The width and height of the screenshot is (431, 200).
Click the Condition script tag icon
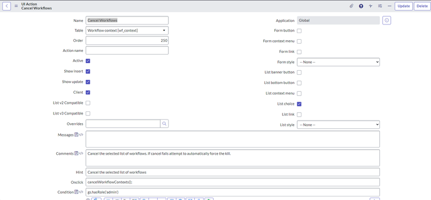(81, 192)
